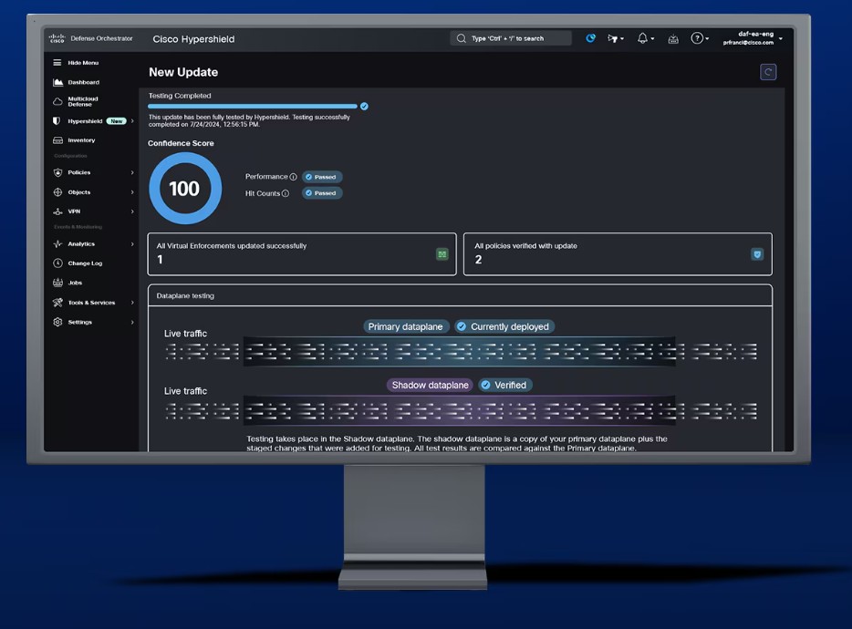Open Jobs menu item
This screenshot has width=852, height=629.
(75, 283)
